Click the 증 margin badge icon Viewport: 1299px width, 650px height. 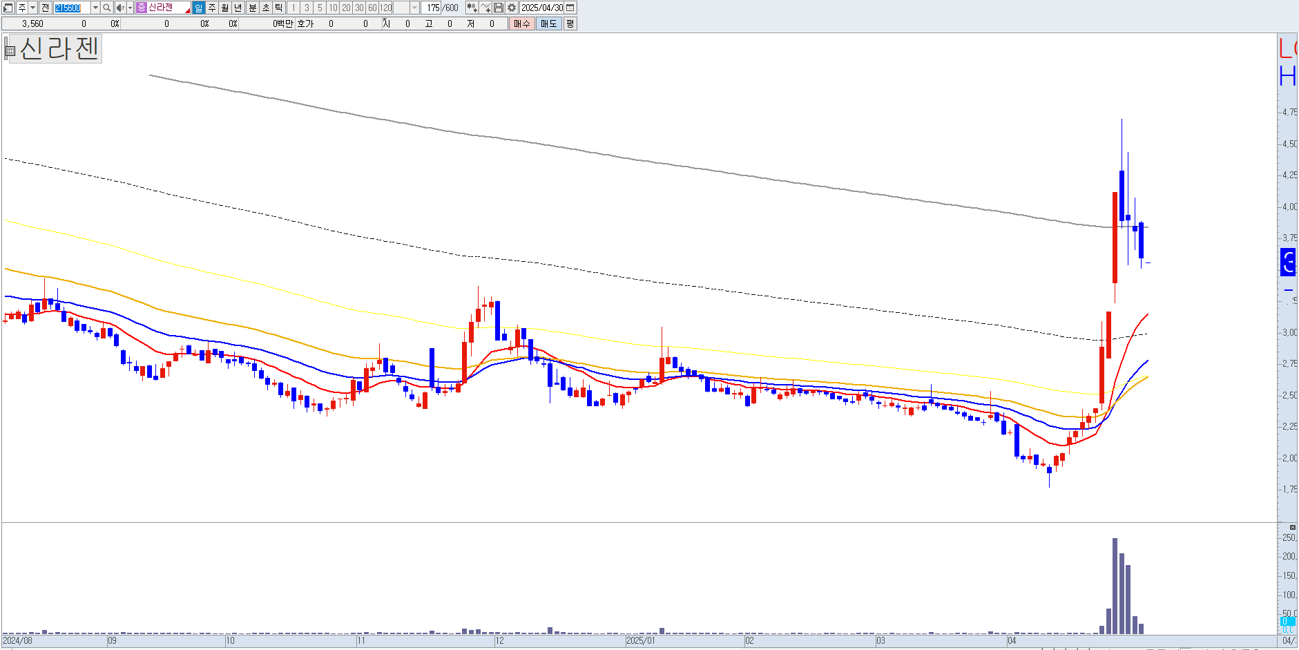[142, 8]
